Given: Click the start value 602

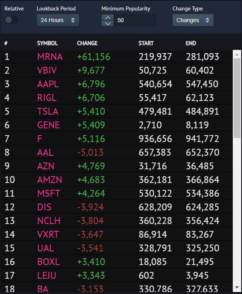Looking at the screenshot, I should [146, 276].
